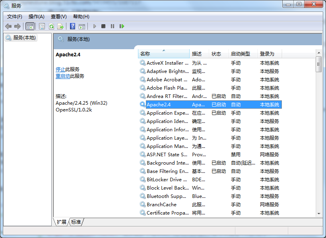Open the 查看(V) menu
Screen dimensions: 326x238
tap(58, 17)
